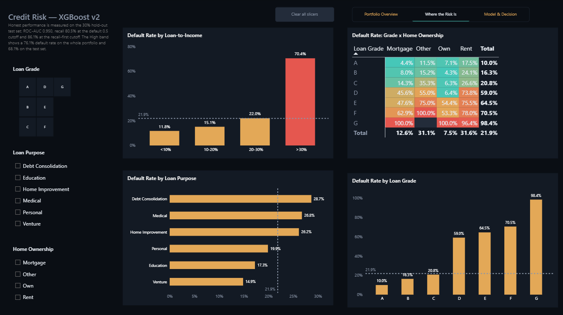Select Loan Grade slicer tile C
This screenshot has width=563, height=315.
(27, 127)
